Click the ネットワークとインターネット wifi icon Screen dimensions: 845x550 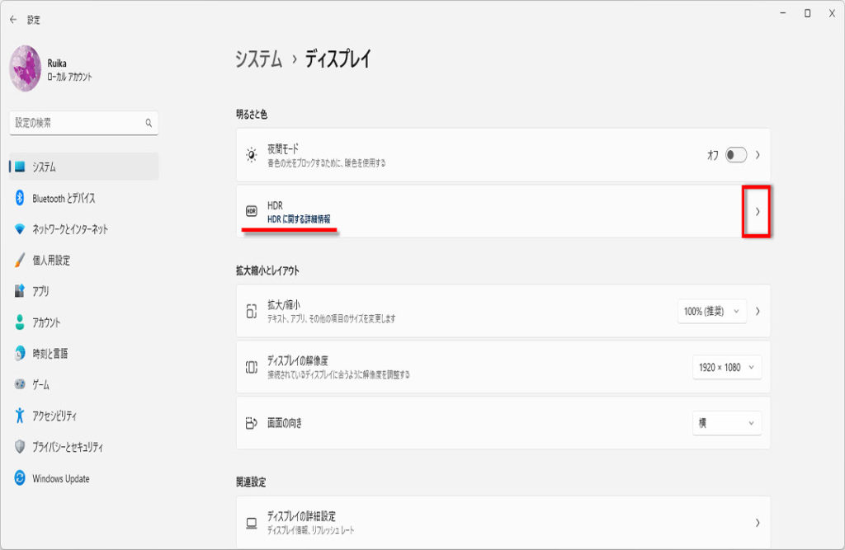click(20, 229)
